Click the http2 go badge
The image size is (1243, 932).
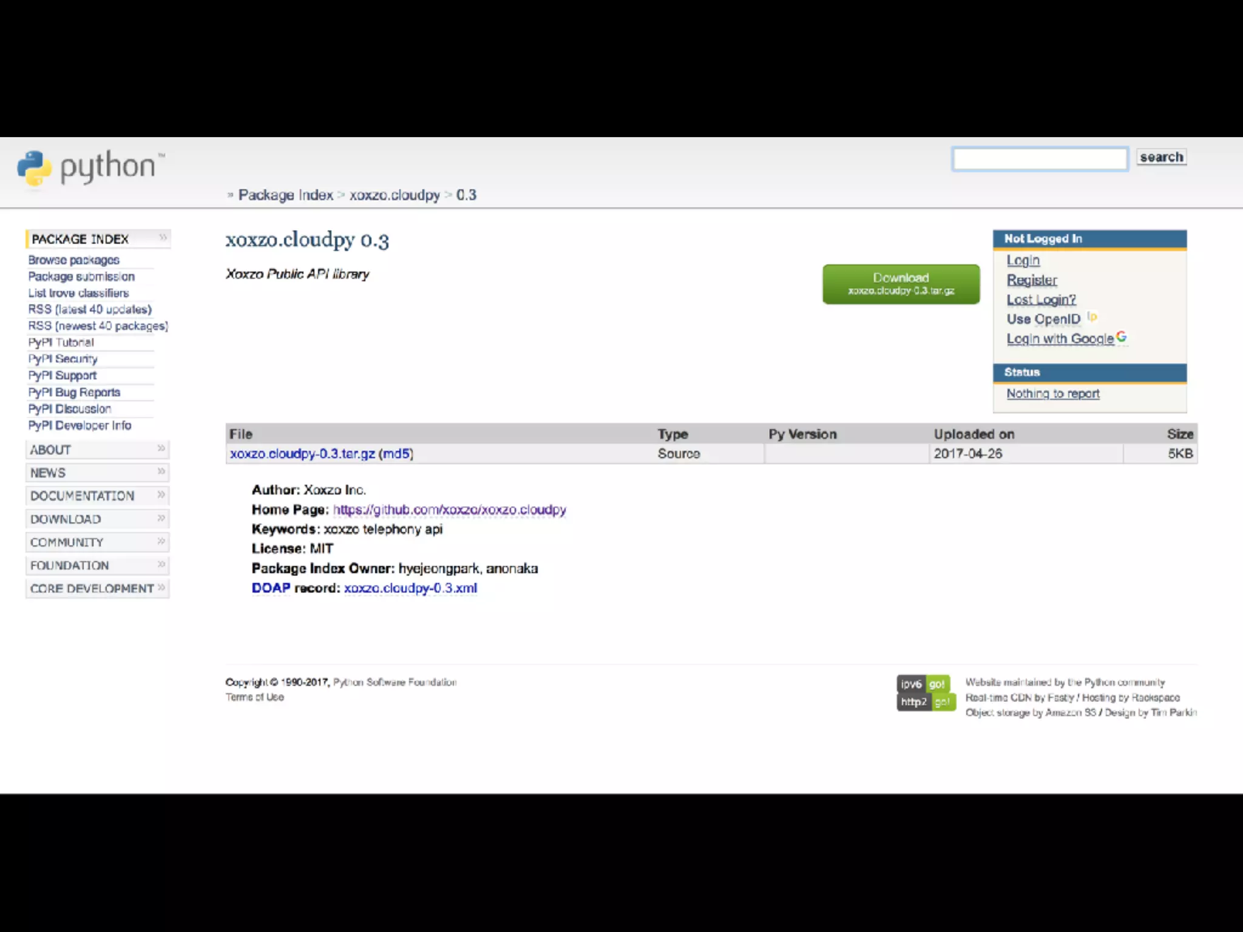pos(926,702)
